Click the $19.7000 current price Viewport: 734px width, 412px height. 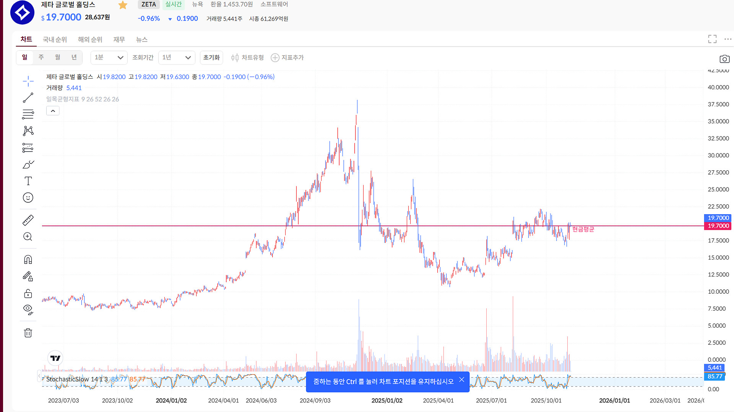click(61, 17)
